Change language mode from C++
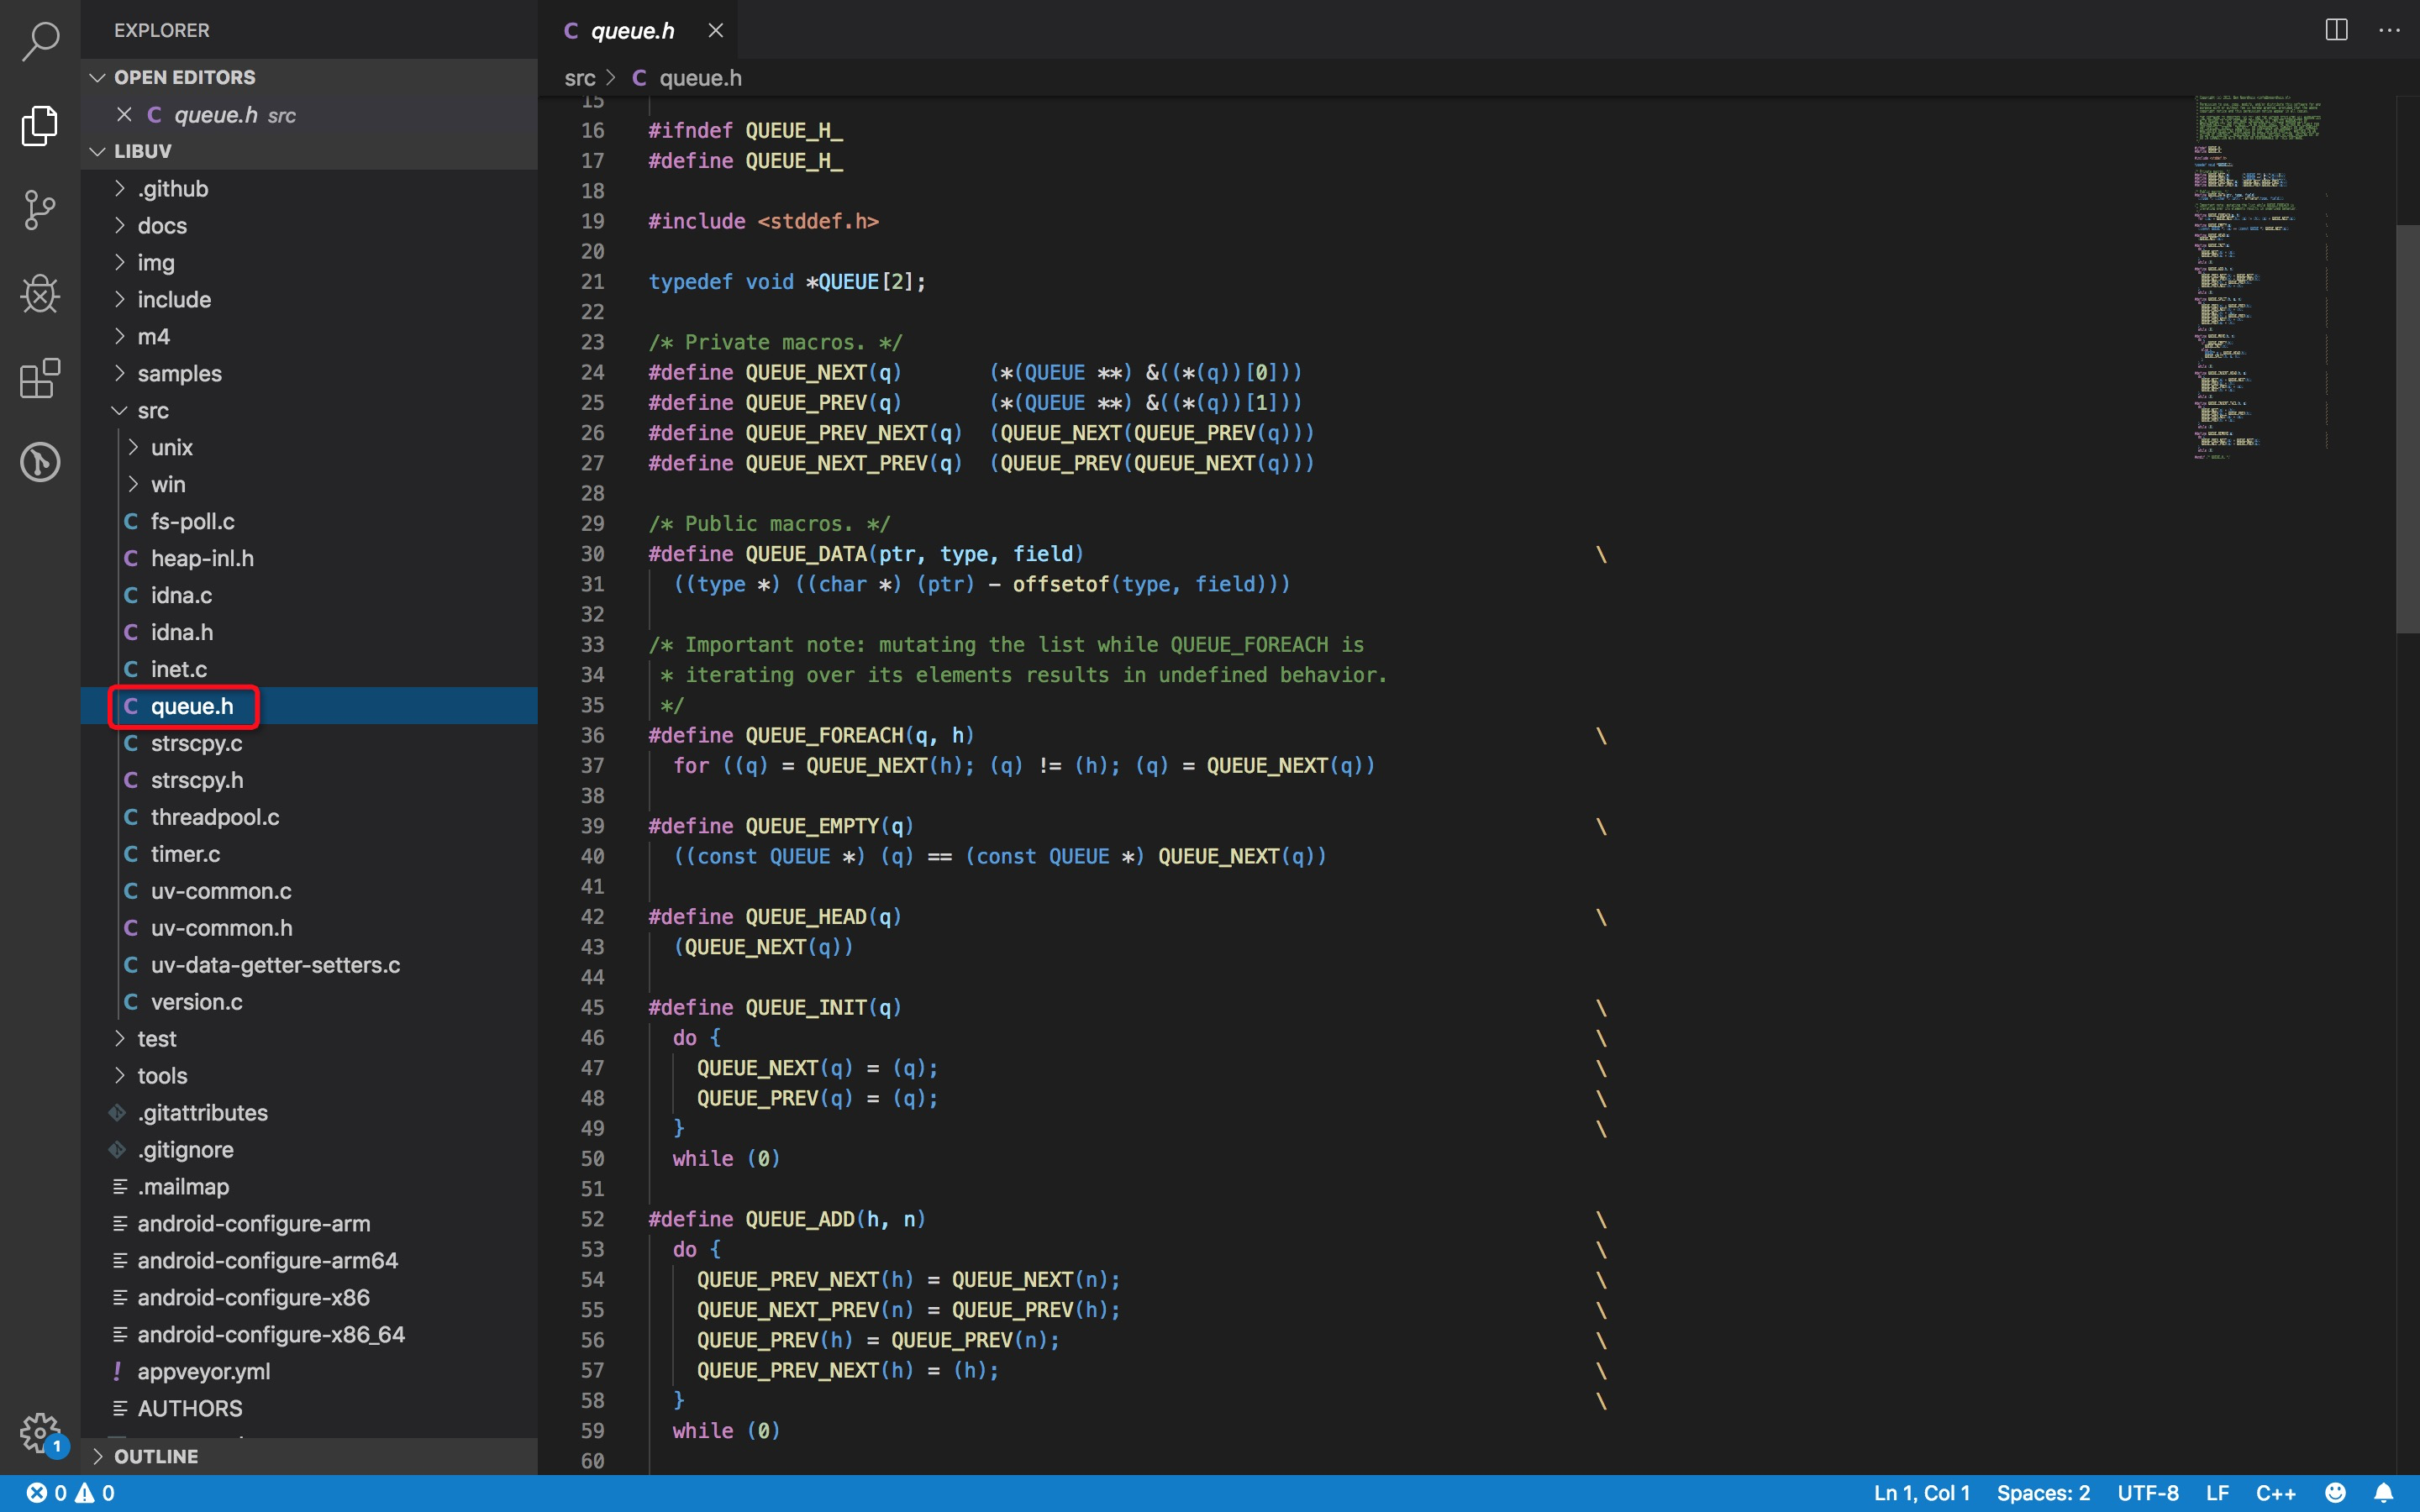Viewport: 2420px width, 1512px height. (x=2275, y=1492)
